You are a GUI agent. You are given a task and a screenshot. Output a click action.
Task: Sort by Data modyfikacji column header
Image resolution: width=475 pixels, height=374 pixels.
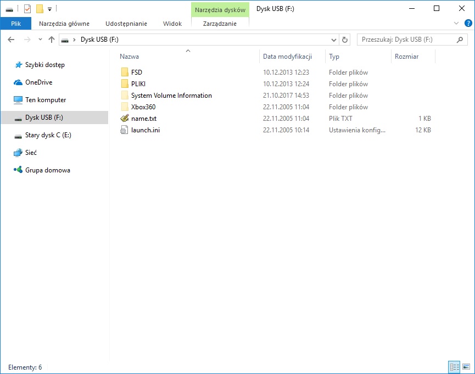tap(287, 57)
